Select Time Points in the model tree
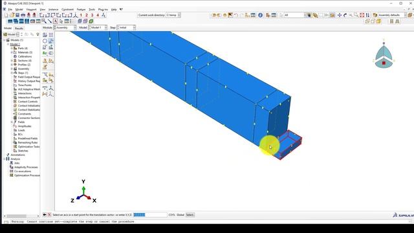Viewport: 414px width, 233px height. click(x=25, y=85)
